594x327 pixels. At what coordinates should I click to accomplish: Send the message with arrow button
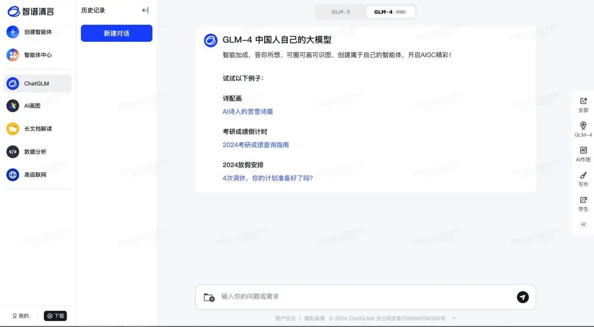[x=523, y=297]
